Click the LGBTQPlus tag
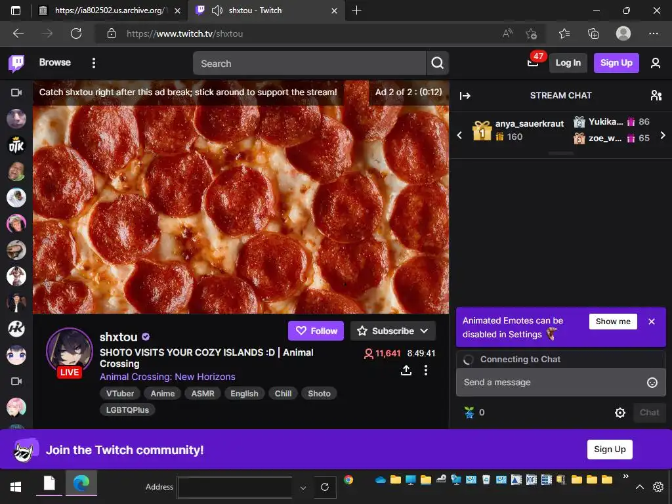The width and height of the screenshot is (672, 504). tap(127, 409)
